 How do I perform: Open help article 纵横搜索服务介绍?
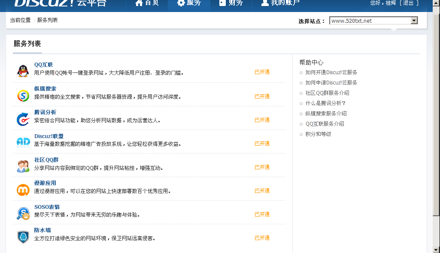click(x=326, y=114)
